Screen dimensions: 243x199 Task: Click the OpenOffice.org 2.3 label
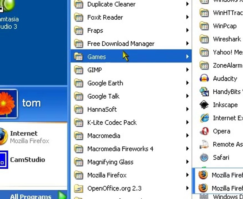(114, 188)
